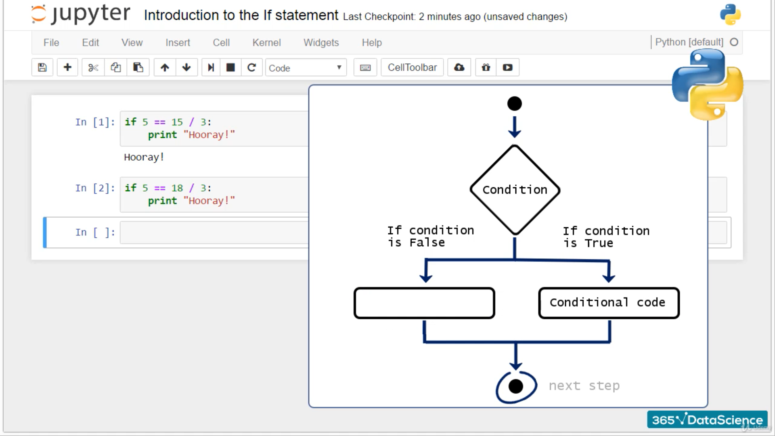
Task: Click the jupyter logo link
Action: pyautogui.click(x=81, y=15)
